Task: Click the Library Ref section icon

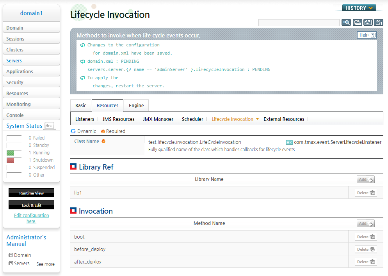Action: click(x=73, y=167)
